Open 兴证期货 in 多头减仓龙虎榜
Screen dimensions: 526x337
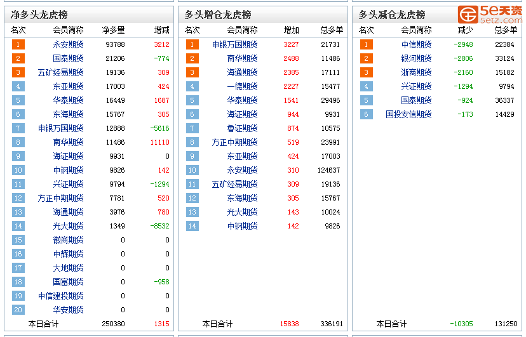(x=416, y=86)
